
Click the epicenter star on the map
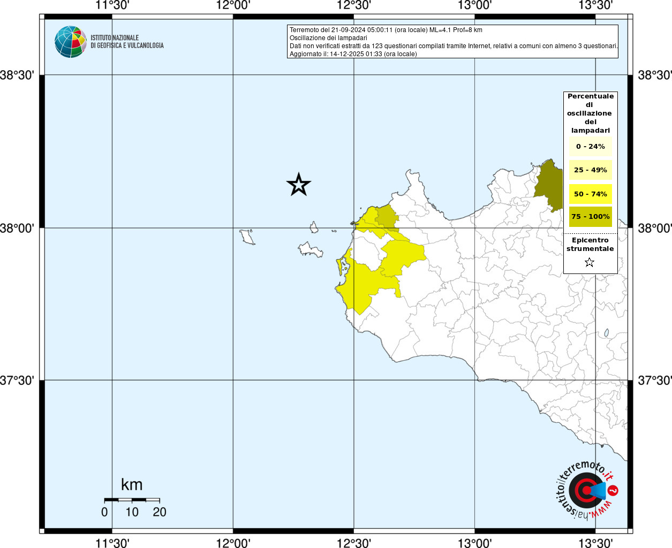tap(299, 185)
